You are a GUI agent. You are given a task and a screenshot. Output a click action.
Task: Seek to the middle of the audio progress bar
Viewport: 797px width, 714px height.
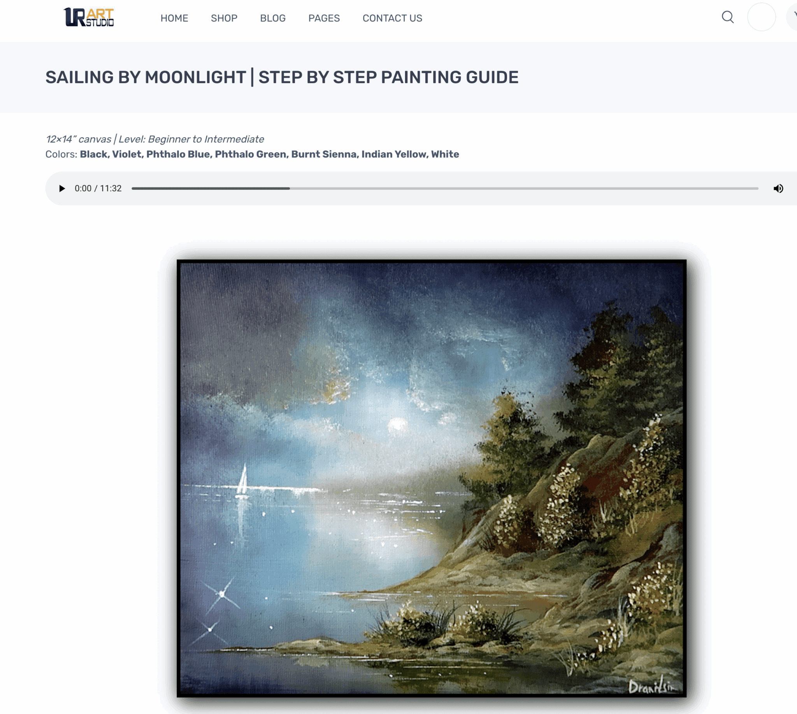pos(445,188)
